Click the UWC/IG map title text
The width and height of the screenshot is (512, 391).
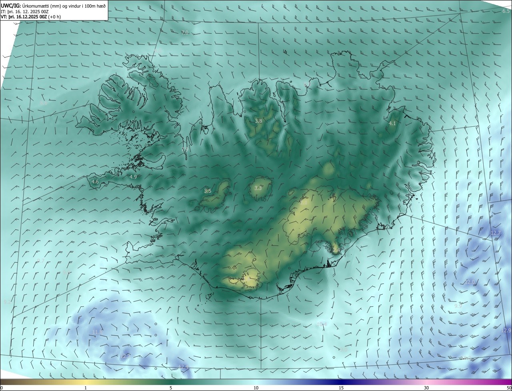click(53, 6)
